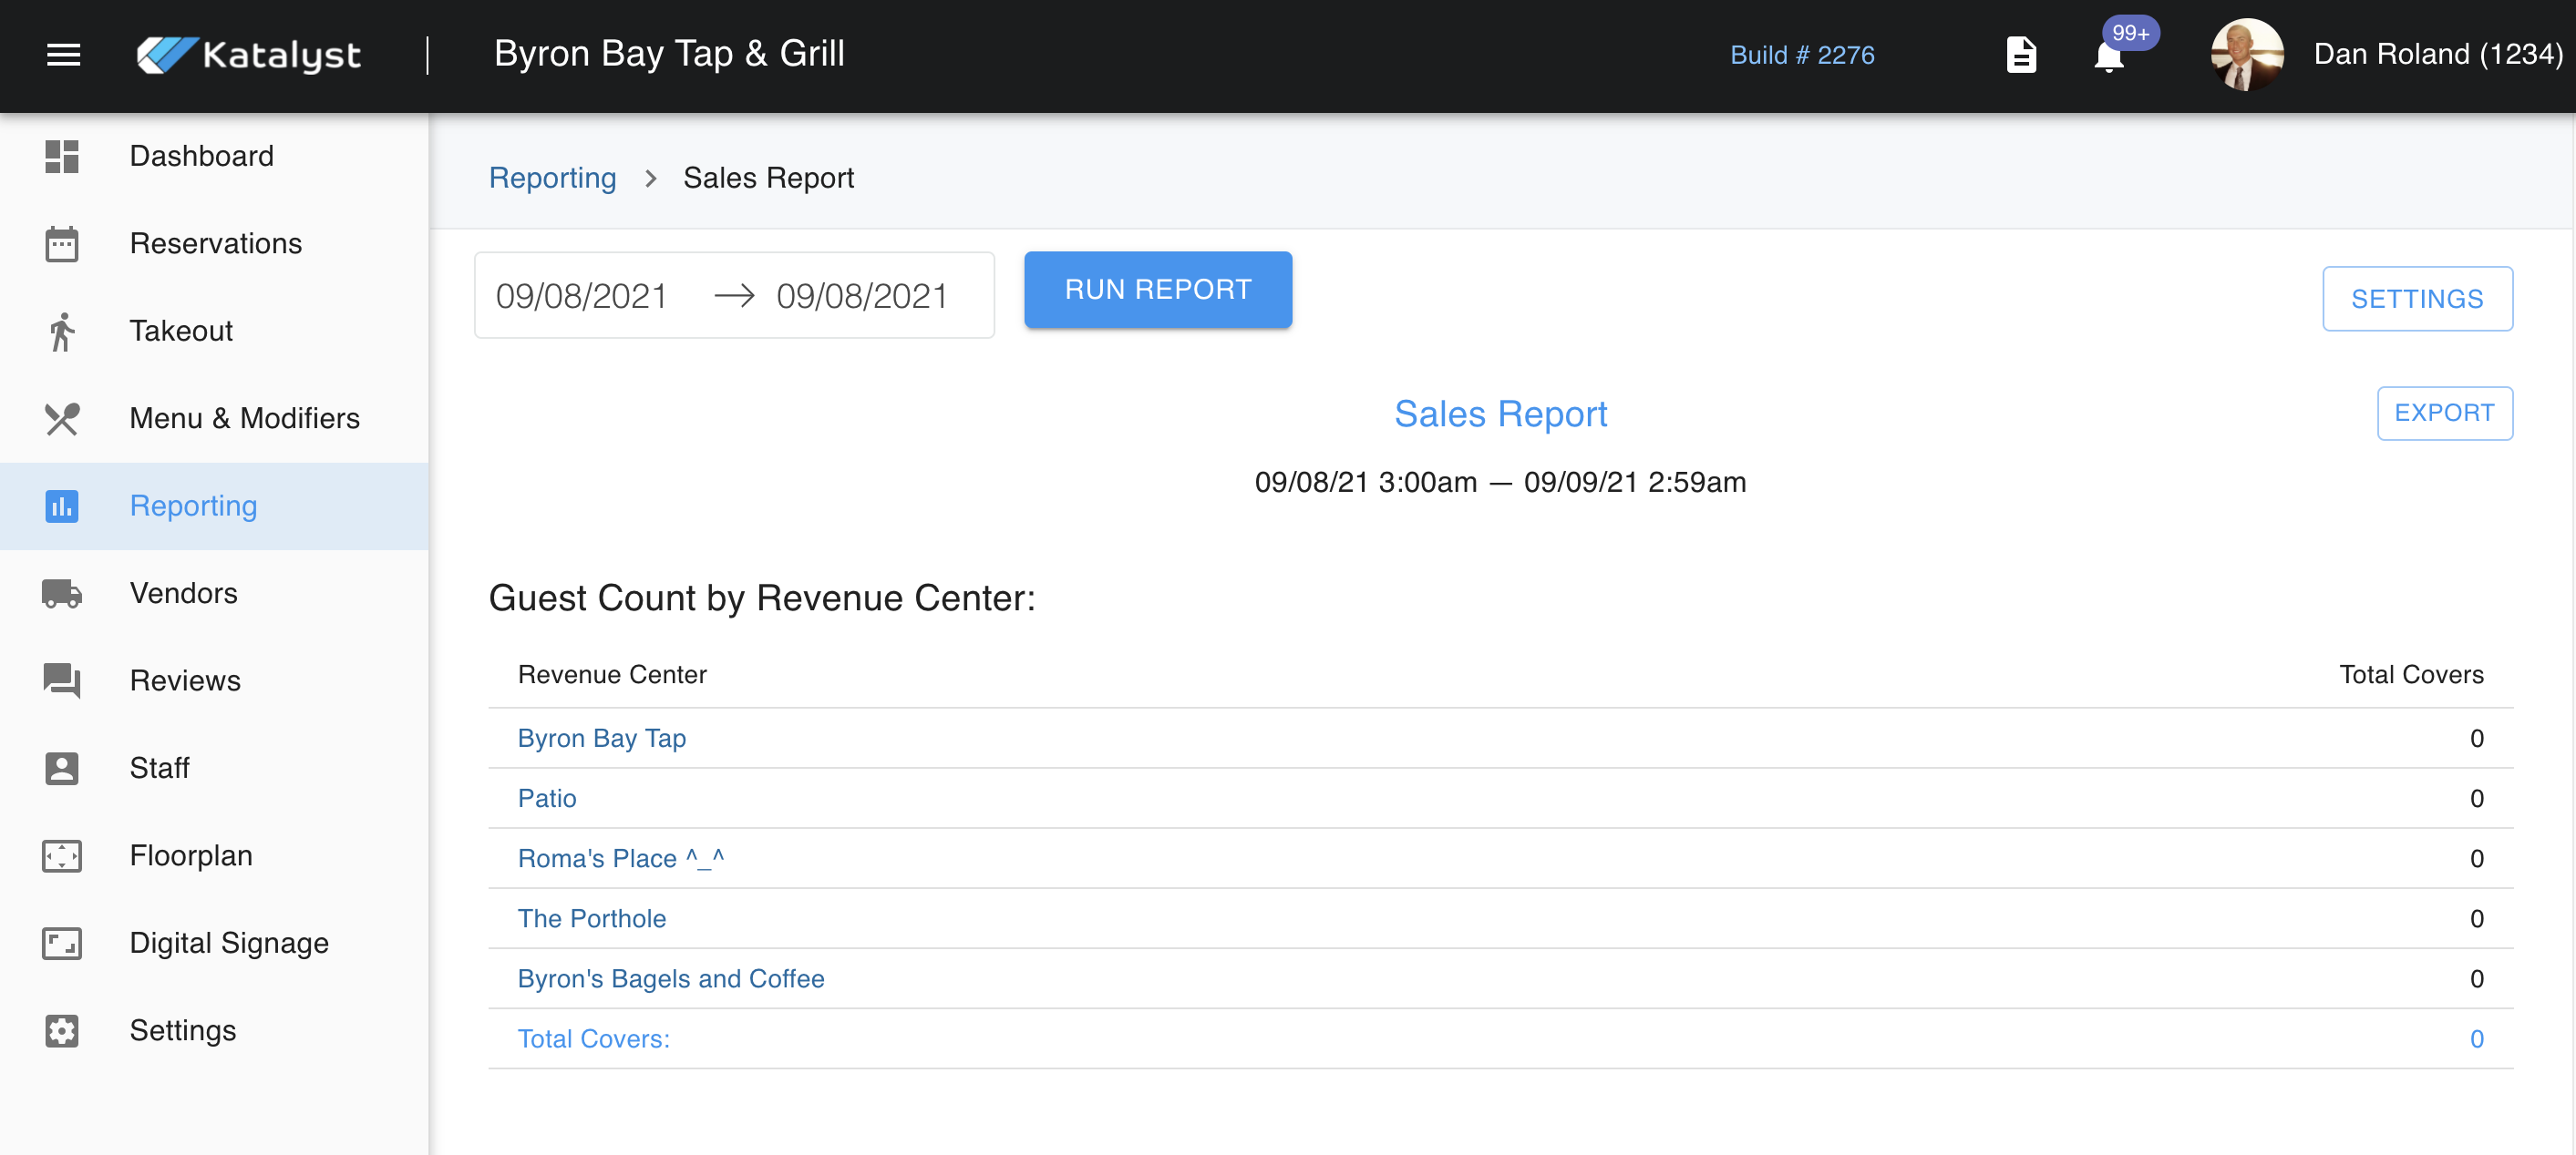2576x1155 pixels.
Task: Click the Floorplan icon in sidebar
Action: (x=62, y=856)
